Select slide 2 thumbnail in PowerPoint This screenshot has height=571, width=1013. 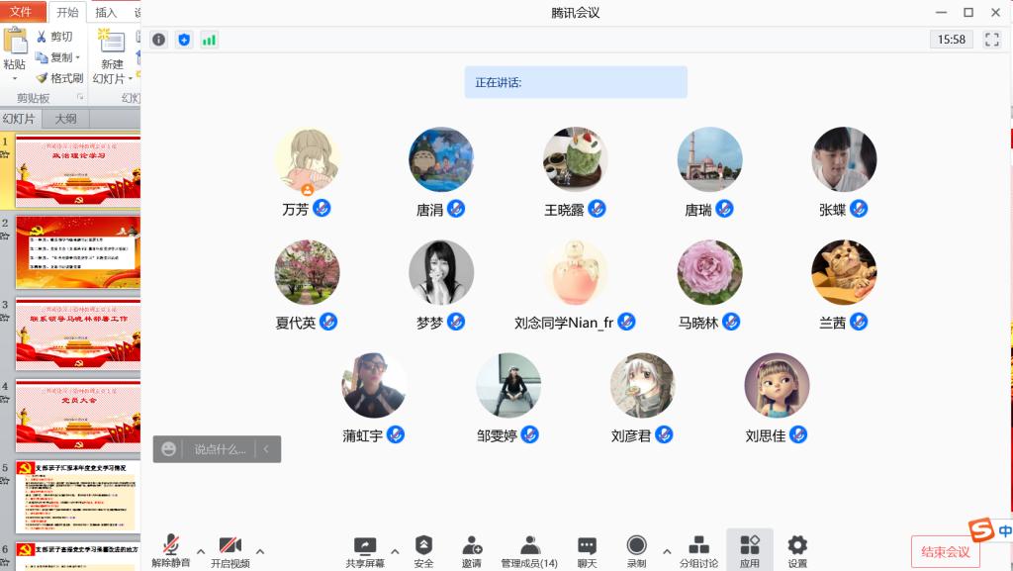78,252
